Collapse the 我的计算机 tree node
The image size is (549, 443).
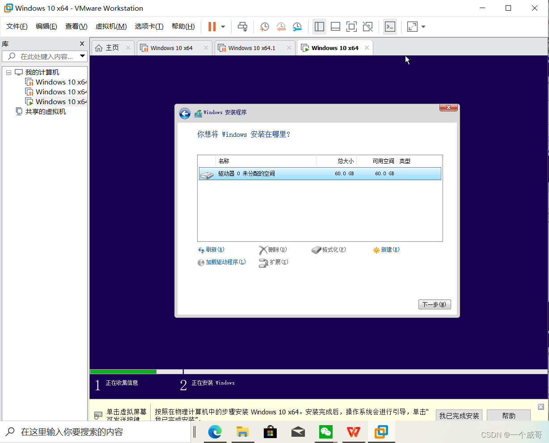click(8, 72)
